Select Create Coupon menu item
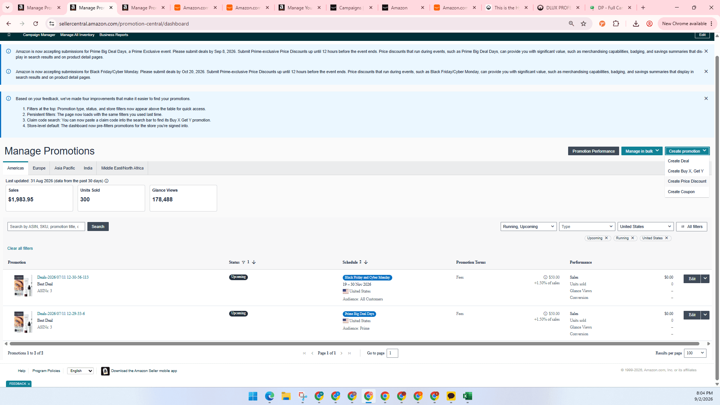 coord(681,192)
